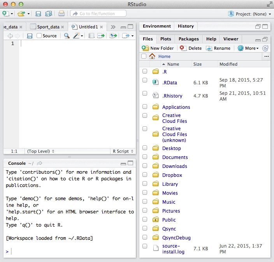Open the new file dropdown arrow
Screen dimensions: 274x262
[x=12, y=14]
